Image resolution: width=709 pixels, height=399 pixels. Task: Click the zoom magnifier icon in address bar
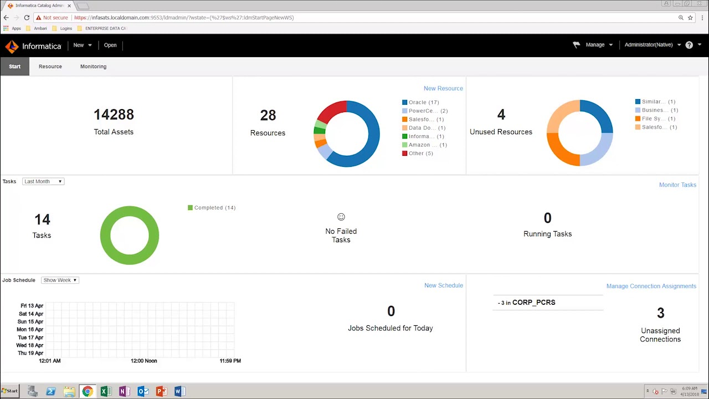(x=681, y=18)
